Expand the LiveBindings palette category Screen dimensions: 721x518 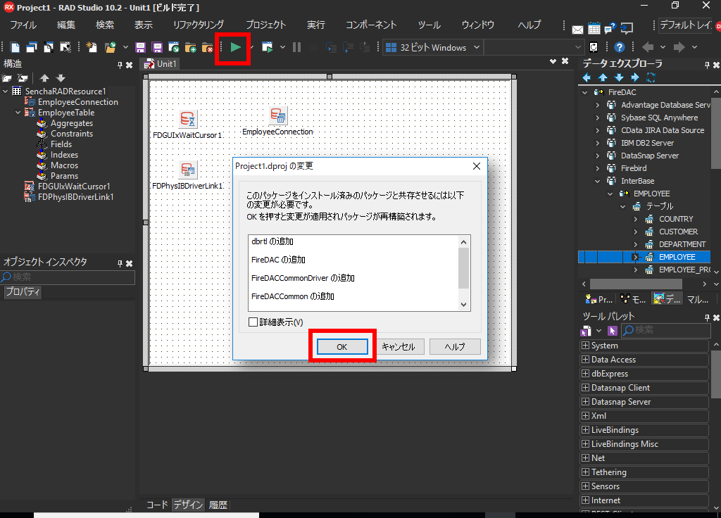click(x=585, y=430)
